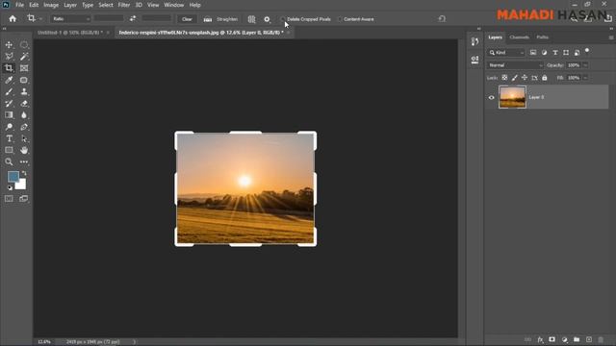Change the screen mode
616x346 pixels.
tap(24, 199)
